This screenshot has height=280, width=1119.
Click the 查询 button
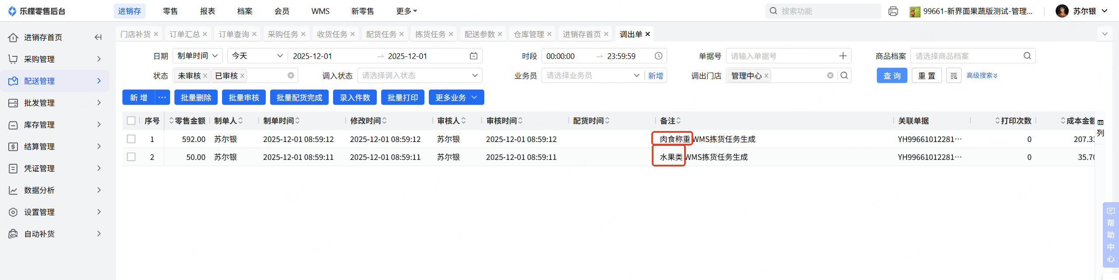[892, 76]
